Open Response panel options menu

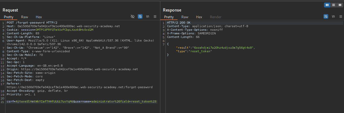341,16
